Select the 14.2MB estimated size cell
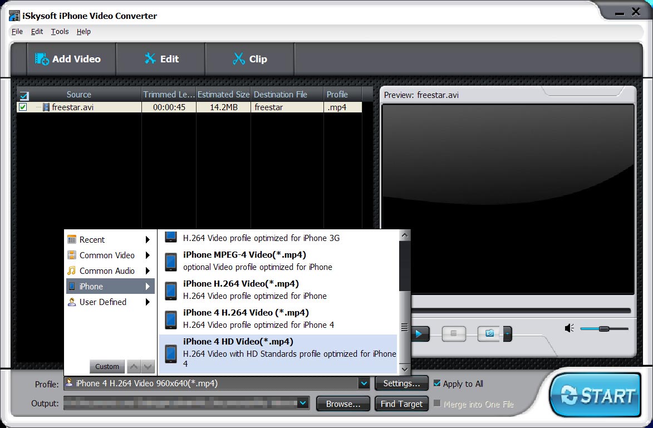653x428 pixels. [224, 107]
